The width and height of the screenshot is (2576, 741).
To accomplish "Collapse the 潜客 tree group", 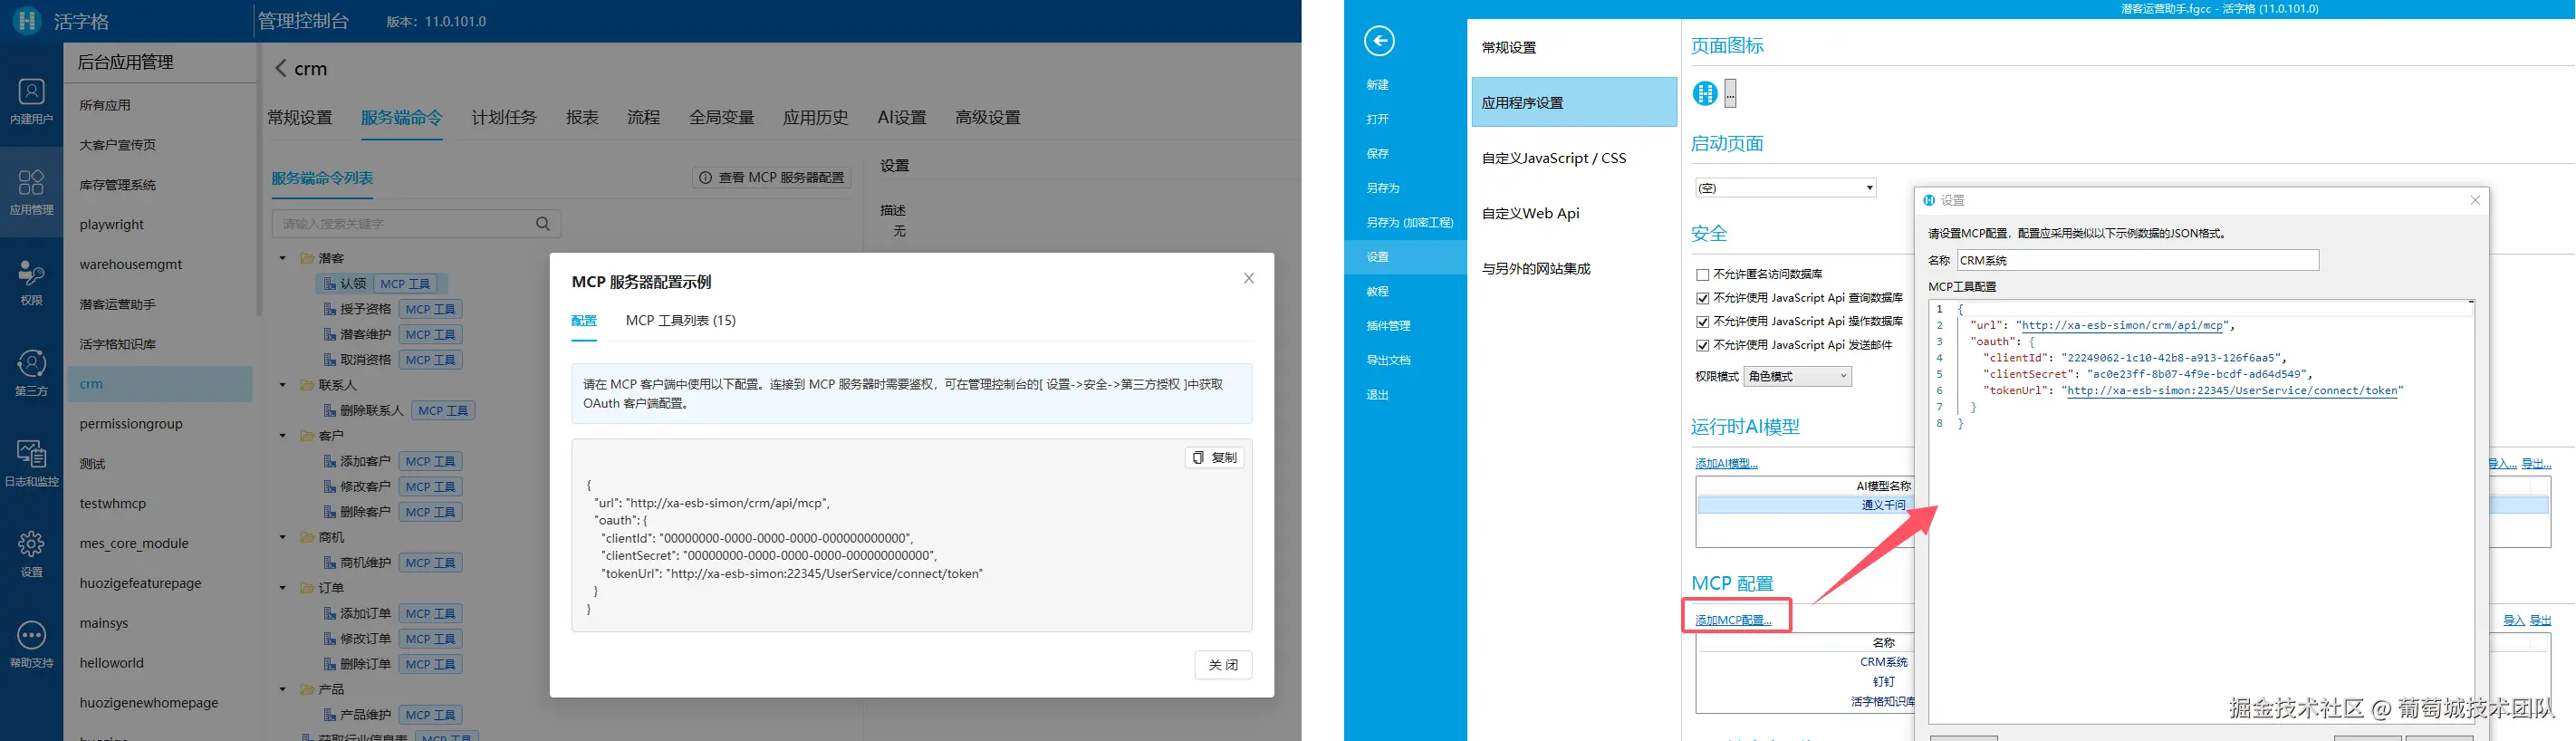I will (x=283, y=258).
